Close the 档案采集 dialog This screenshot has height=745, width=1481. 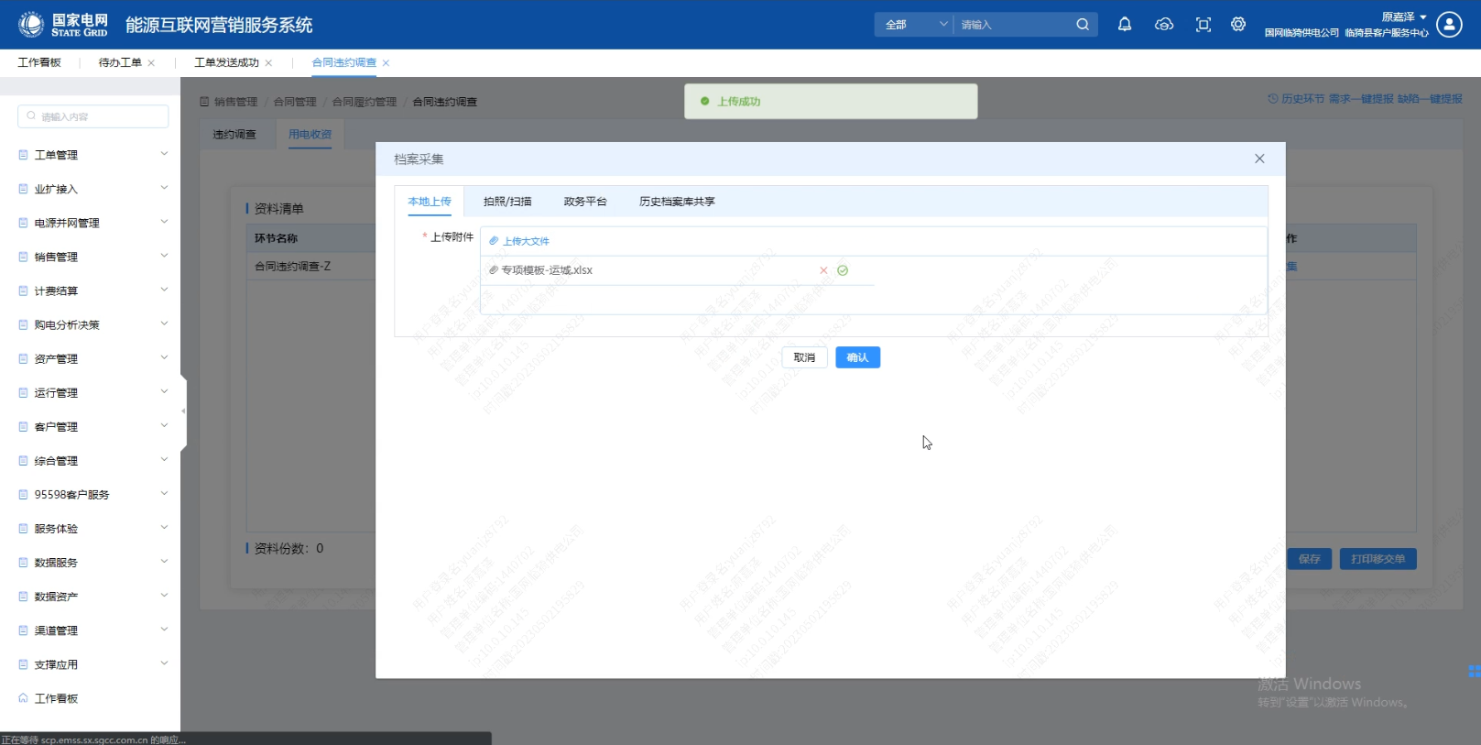point(1259,159)
